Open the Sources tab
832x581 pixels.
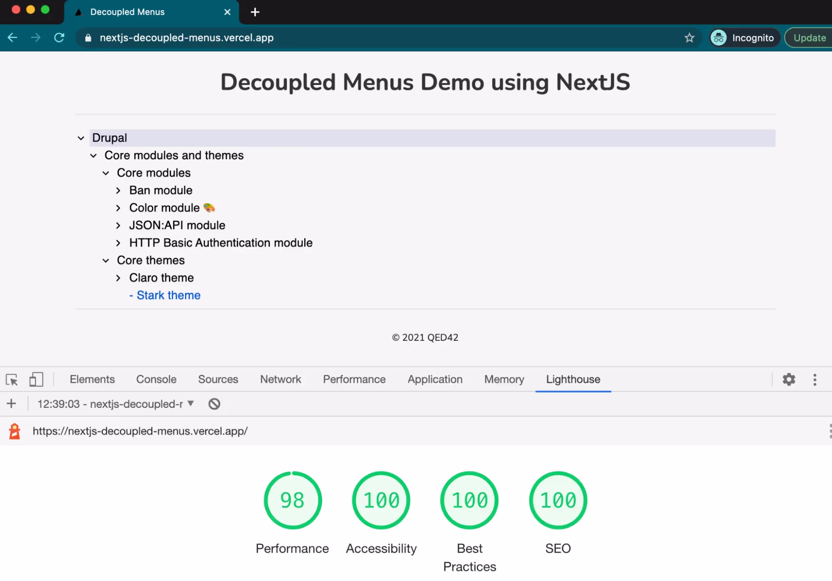(x=218, y=380)
